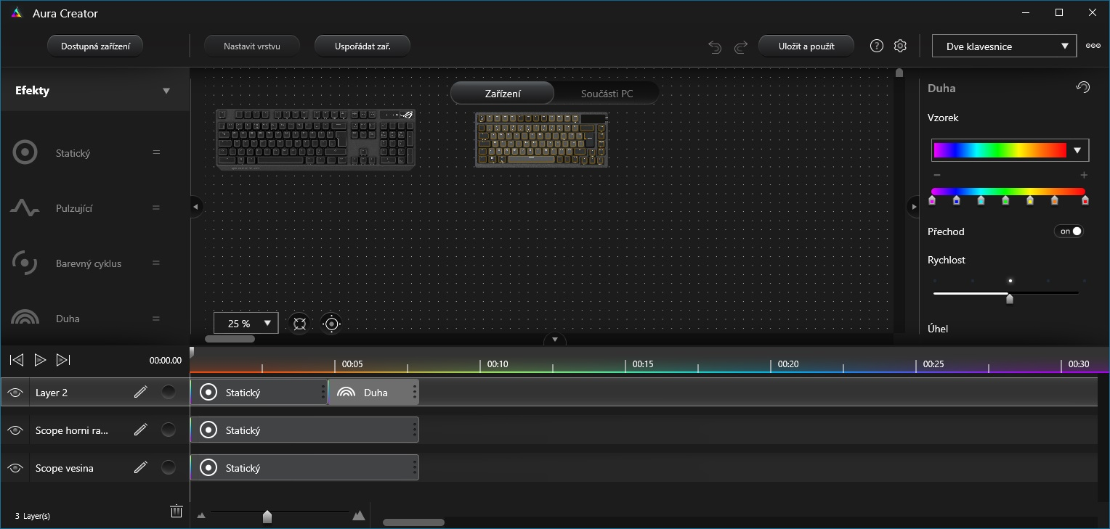
Task: Select the Duha block on Layer 2
Action: (x=373, y=393)
